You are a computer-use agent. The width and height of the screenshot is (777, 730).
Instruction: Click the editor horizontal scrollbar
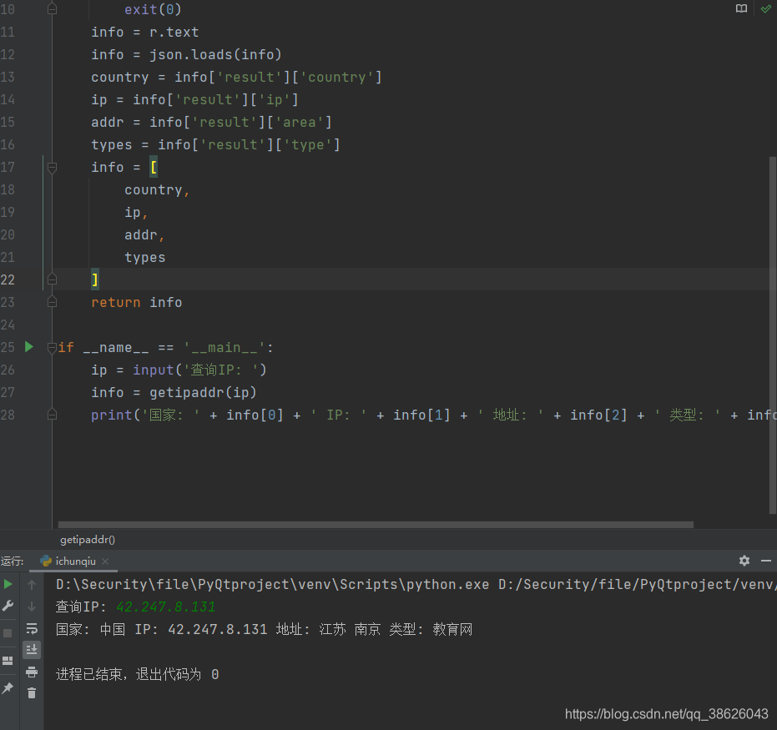[376, 525]
